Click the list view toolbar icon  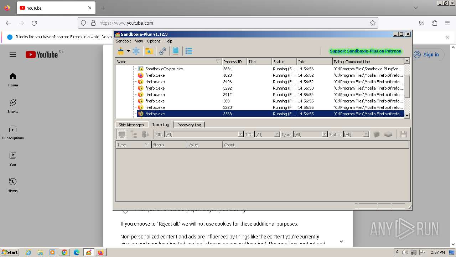pos(189,51)
